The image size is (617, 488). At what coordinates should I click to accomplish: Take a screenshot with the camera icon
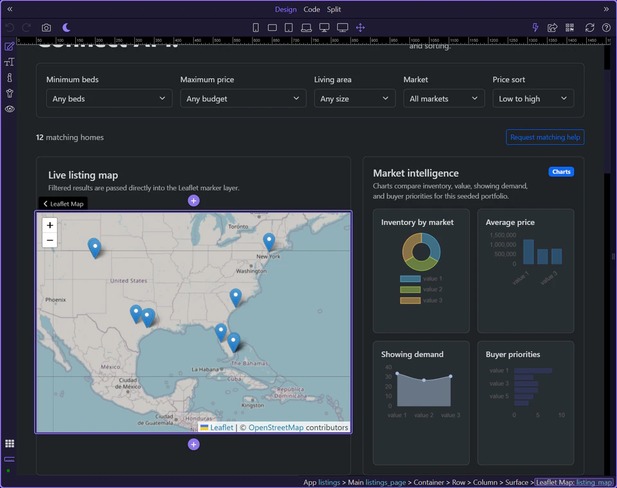(x=45, y=28)
